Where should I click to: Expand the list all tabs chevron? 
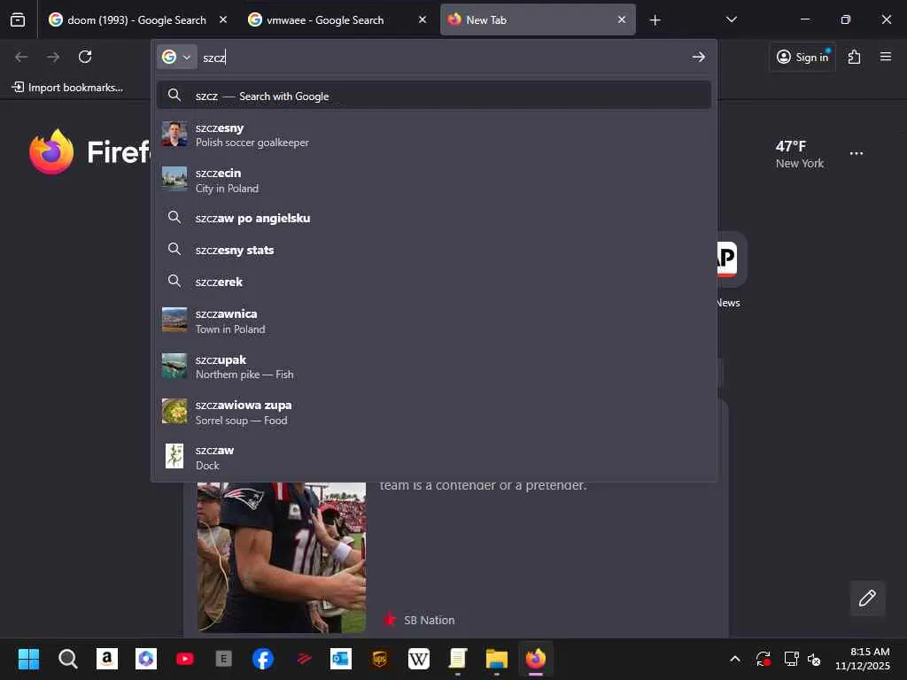[731, 19]
